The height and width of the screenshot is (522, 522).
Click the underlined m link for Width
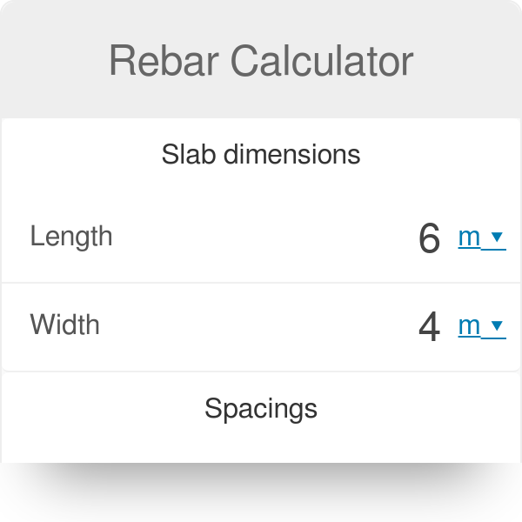pos(469,326)
